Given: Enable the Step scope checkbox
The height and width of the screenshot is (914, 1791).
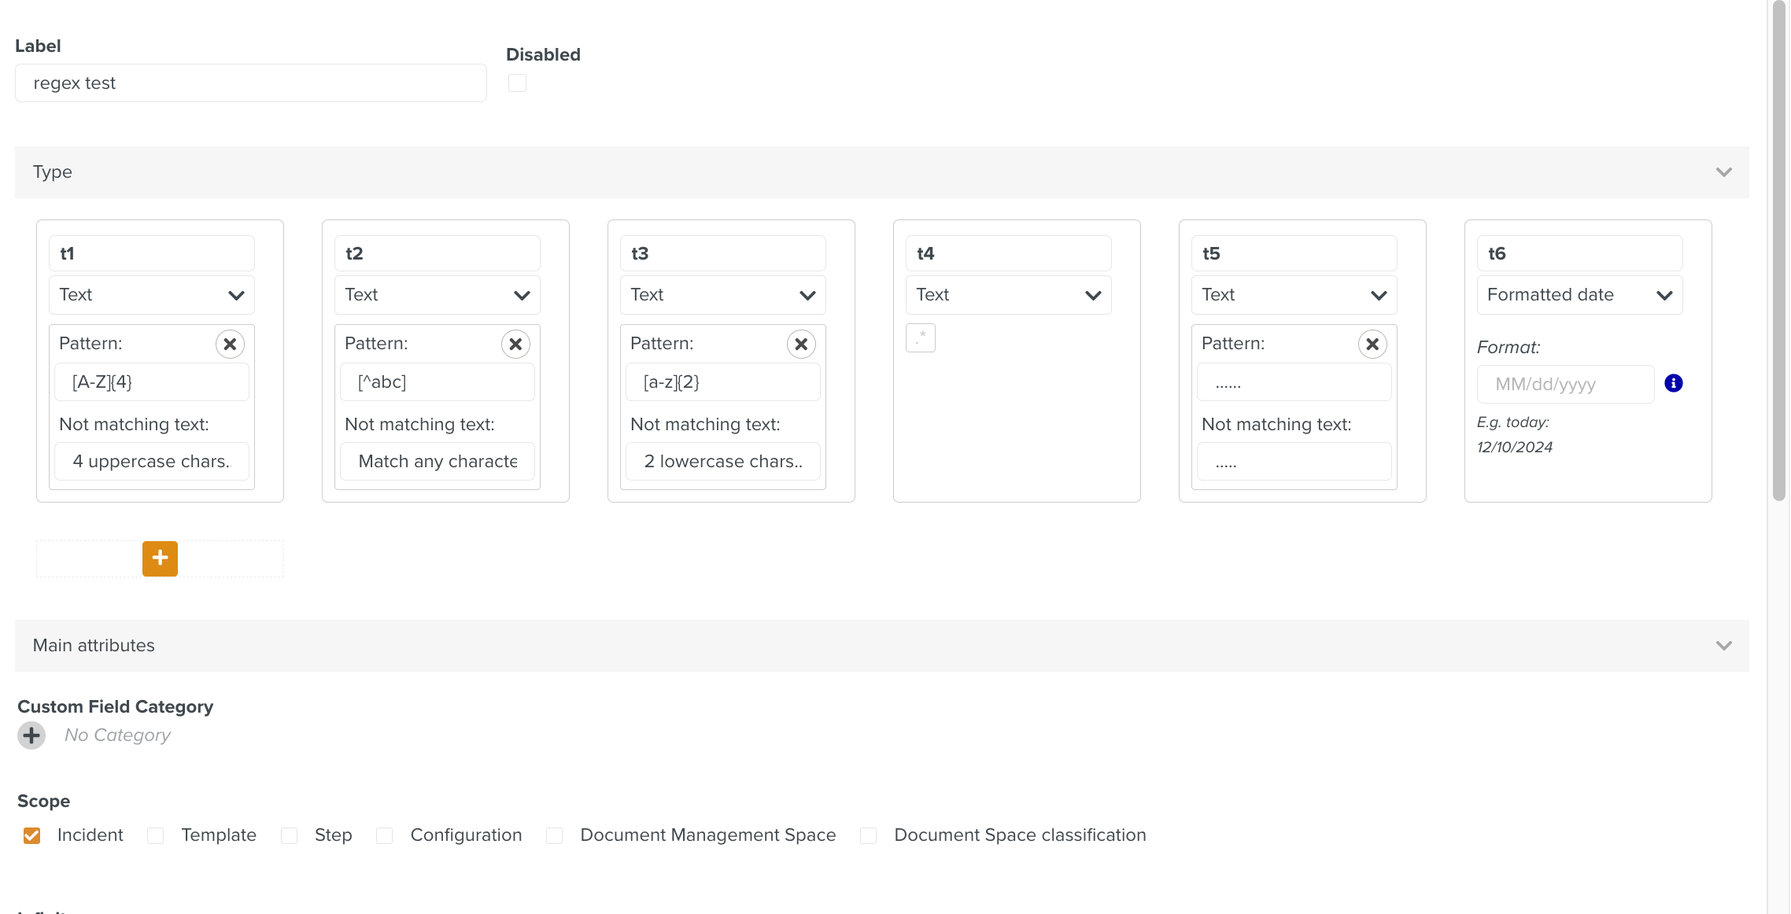Looking at the screenshot, I should point(290,835).
